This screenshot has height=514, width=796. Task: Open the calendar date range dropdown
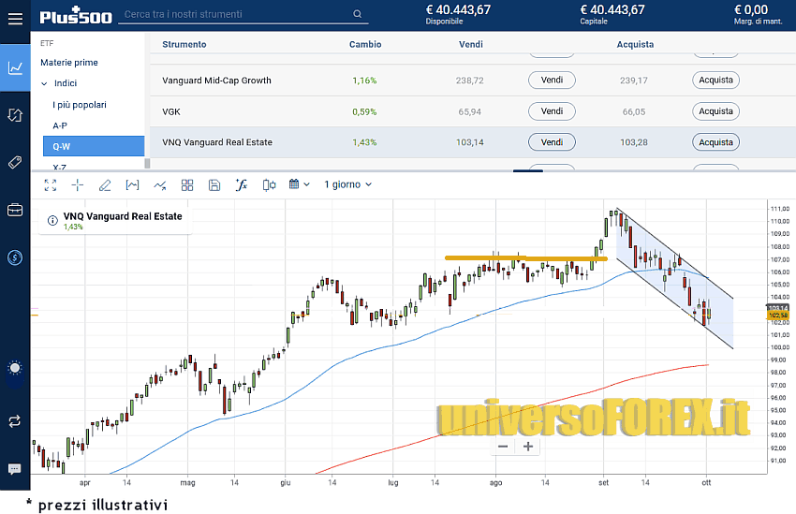(299, 184)
